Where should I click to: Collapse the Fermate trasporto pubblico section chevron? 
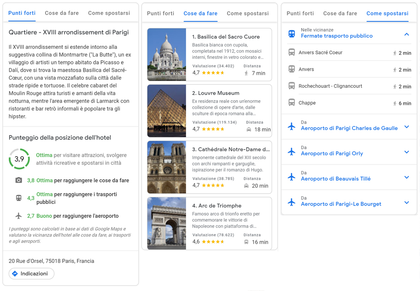pyautogui.click(x=407, y=34)
